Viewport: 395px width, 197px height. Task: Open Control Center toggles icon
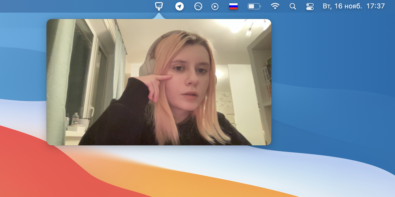310,6
